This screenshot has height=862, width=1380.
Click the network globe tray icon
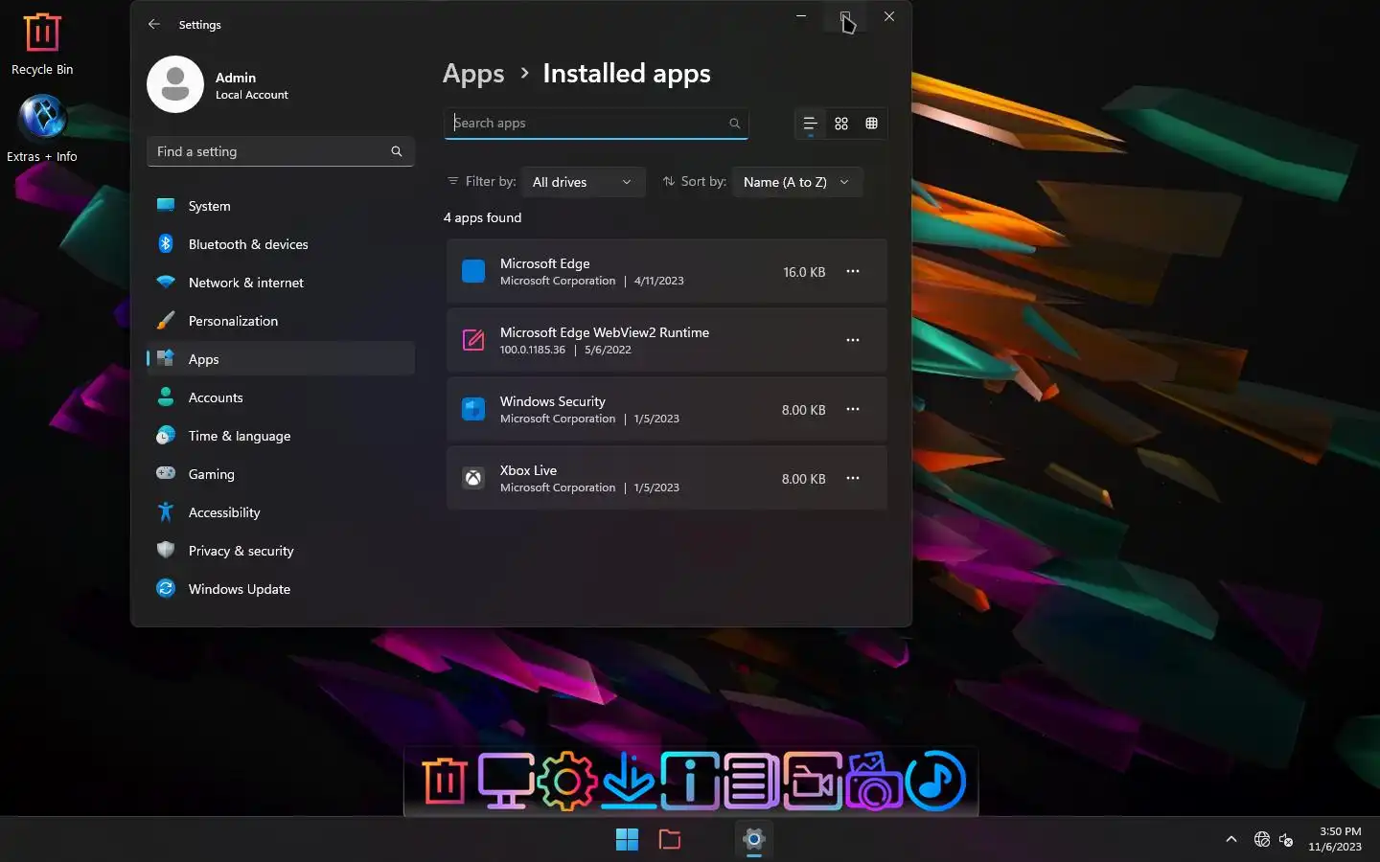coord(1262,840)
